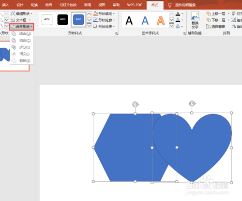Switch to the 视图 (View) tab

point(102,5)
